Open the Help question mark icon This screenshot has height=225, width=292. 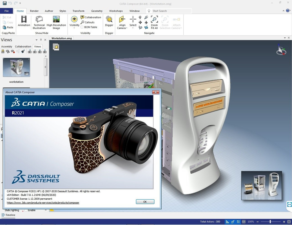click(288, 11)
